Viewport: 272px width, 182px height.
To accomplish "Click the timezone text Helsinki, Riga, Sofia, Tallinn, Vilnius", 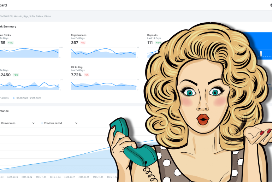I will 32,16.
